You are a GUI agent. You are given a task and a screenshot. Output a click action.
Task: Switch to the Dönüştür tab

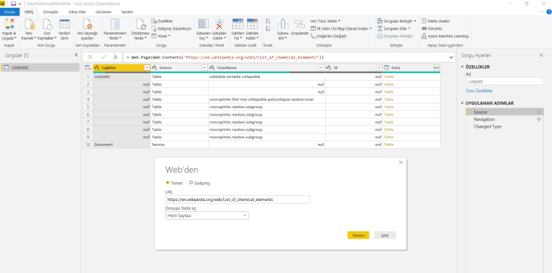(x=50, y=11)
